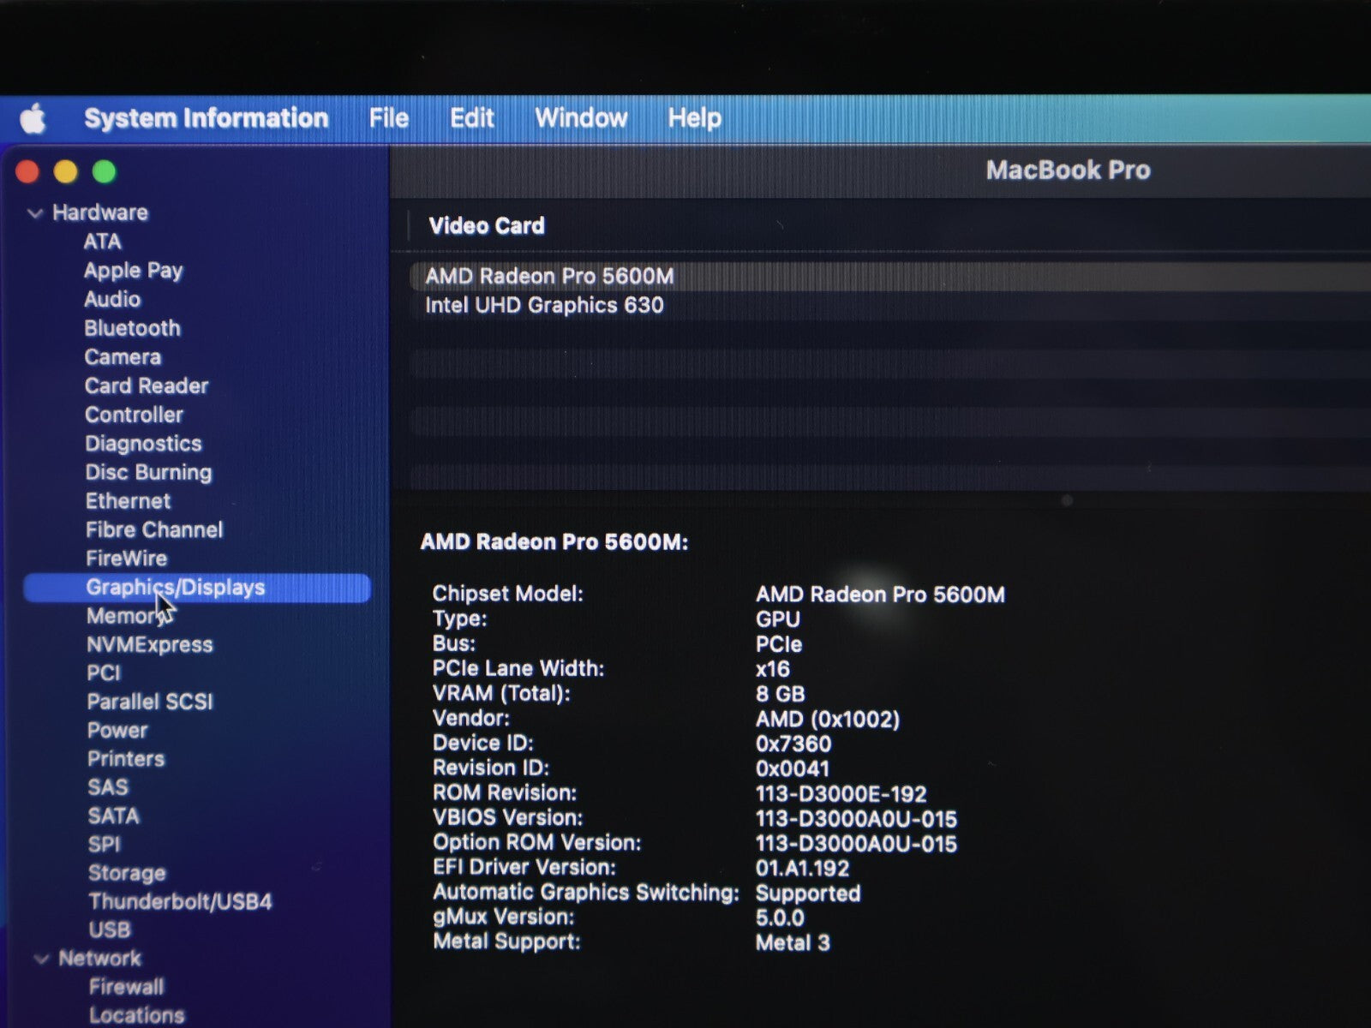The width and height of the screenshot is (1371, 1028).
Task: Collapse the Hardware section
Action: click(x=35, y=213)
